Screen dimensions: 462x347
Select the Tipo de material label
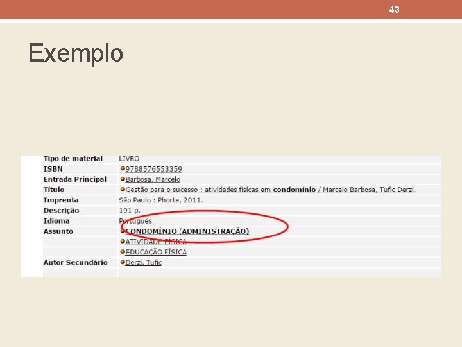(73, 159)
